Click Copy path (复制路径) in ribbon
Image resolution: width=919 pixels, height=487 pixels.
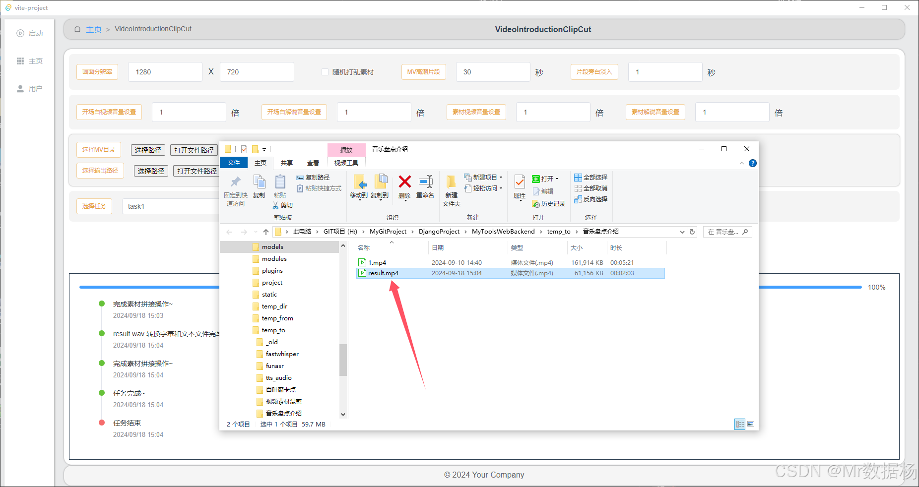pos(313,178)
